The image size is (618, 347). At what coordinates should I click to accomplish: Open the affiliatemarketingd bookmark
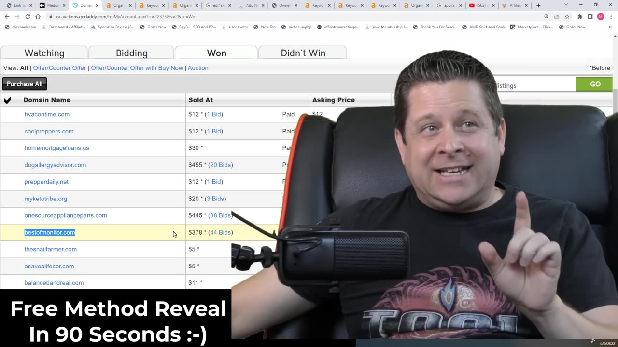(x=338, y=27)
